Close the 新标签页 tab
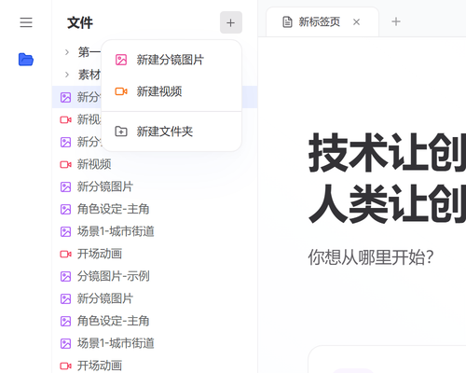 pyautogui.click(x=356, y=22)
